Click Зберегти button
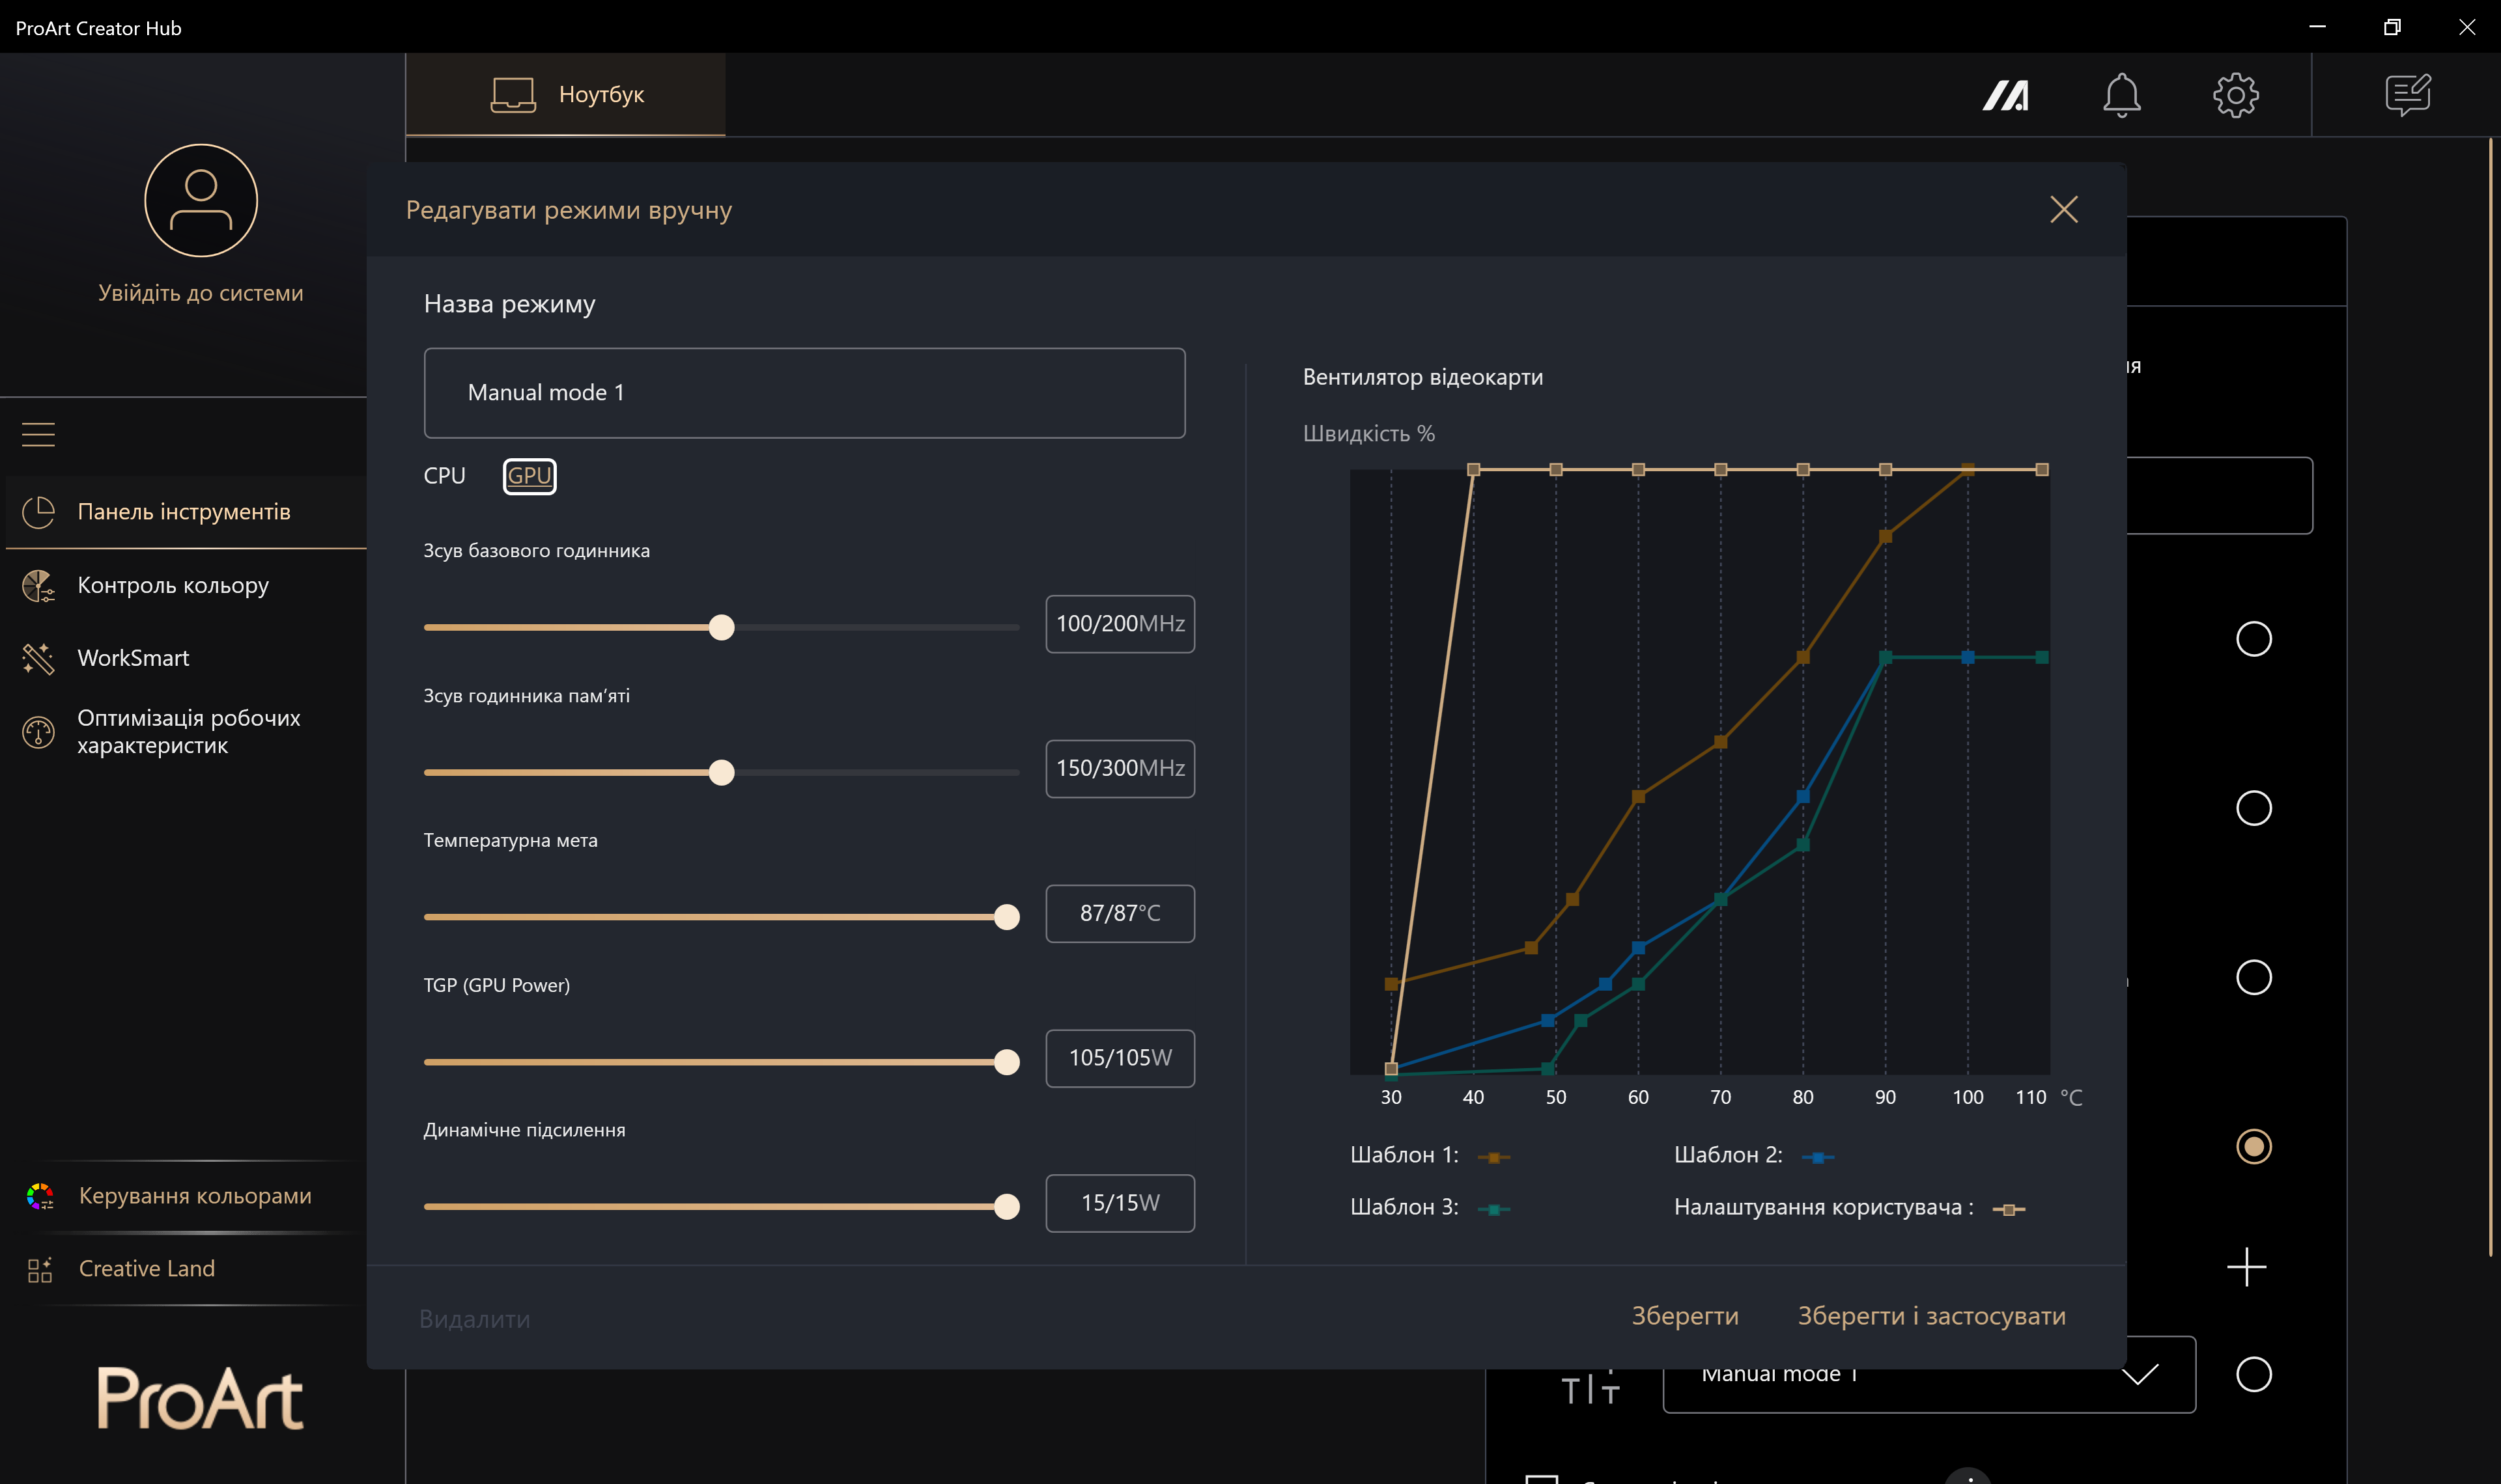The width and height of the screenshot is (2501, 1484). tap(1685, 1316)
